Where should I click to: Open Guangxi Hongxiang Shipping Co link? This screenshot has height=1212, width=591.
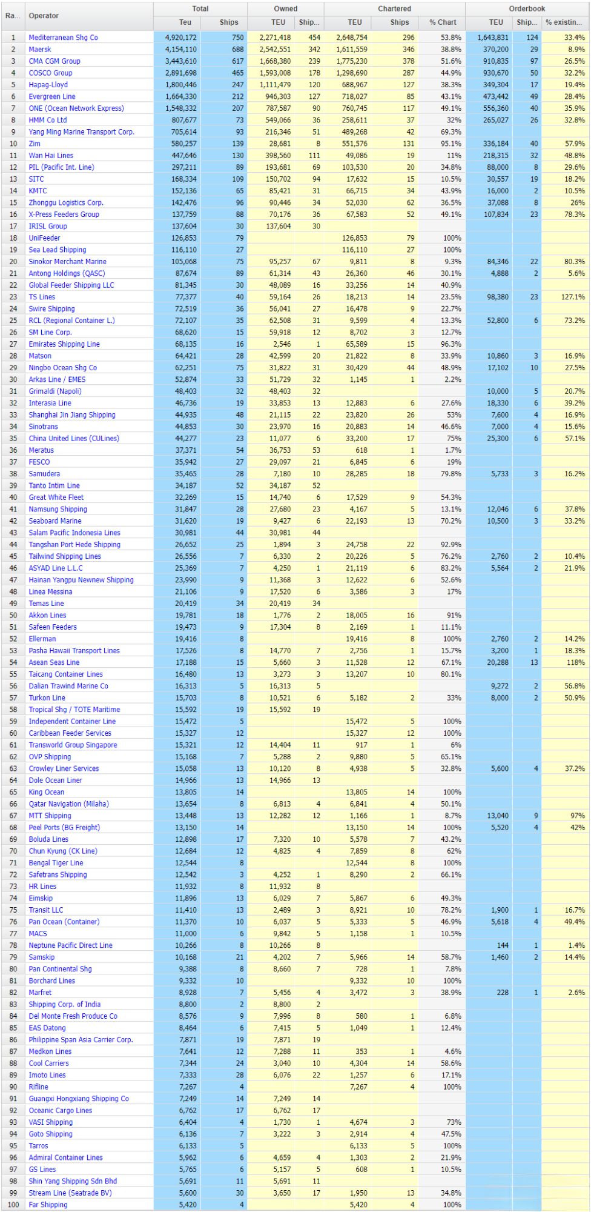pos(79,1099)
